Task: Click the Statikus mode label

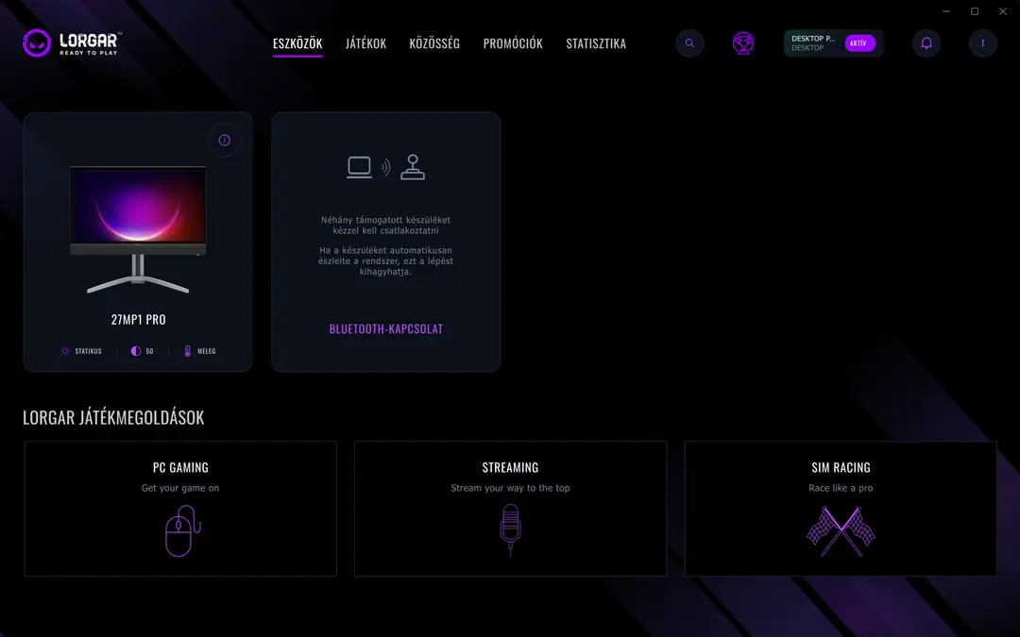Action: tap(89, 351)
